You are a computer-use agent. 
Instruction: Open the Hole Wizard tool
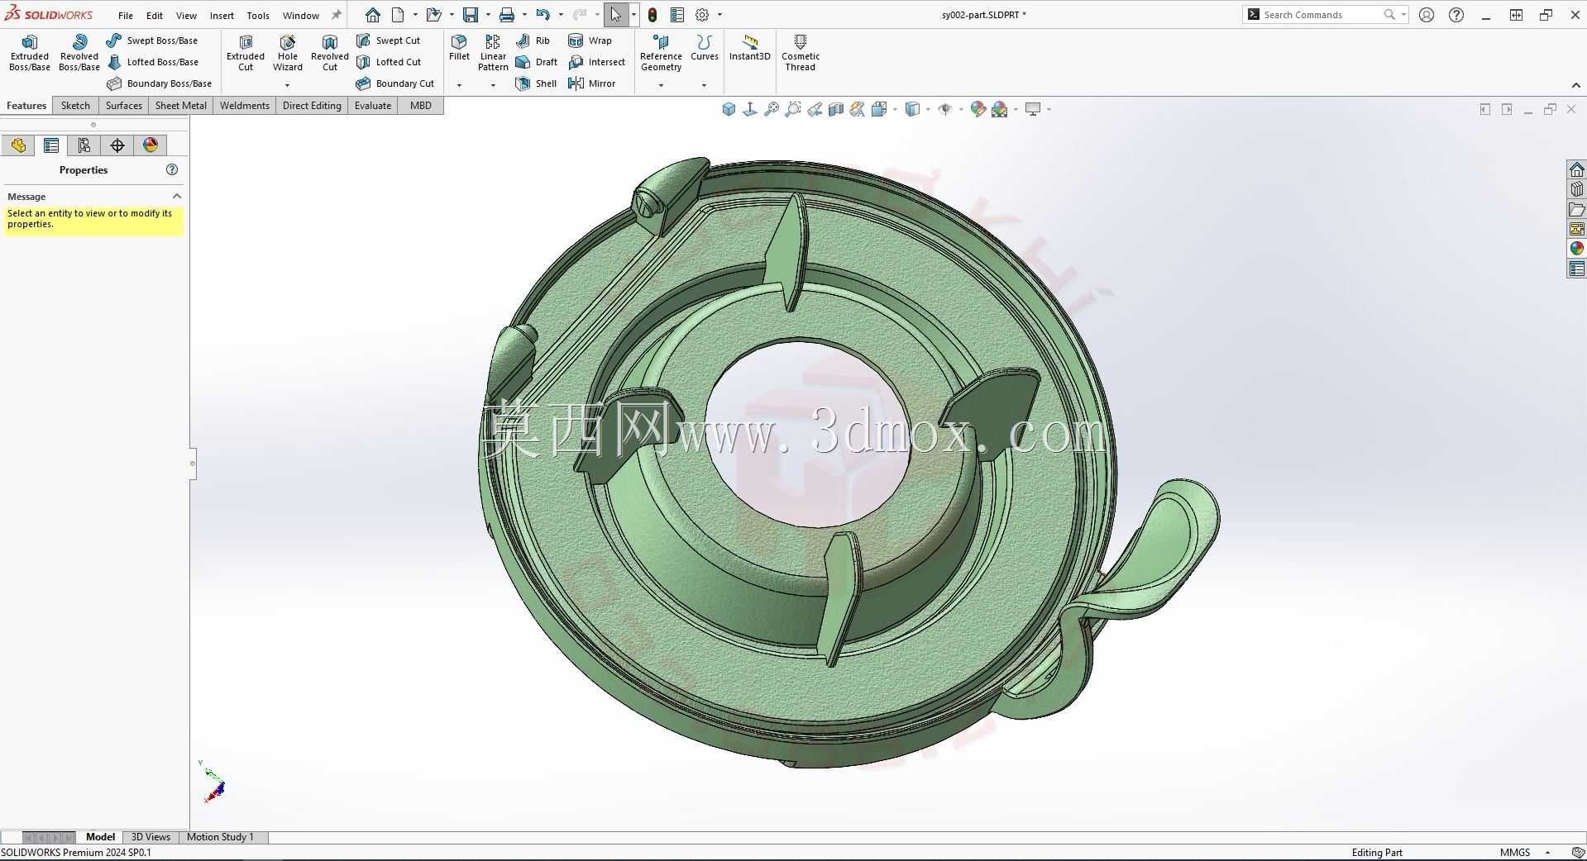coord(288,53)
